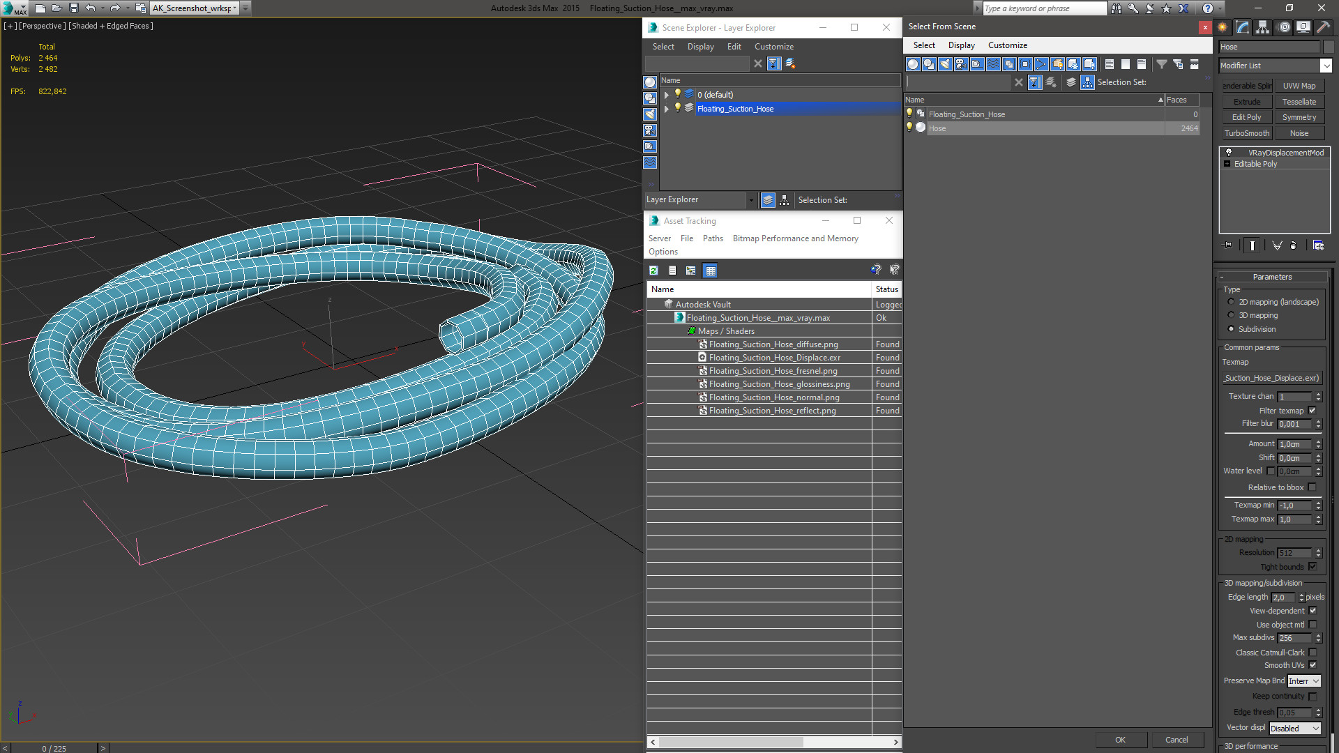The width and height of the screenshot is (1339, 753).
Task: Toggle the Tight bounds checkbox
Action: 1312,567
